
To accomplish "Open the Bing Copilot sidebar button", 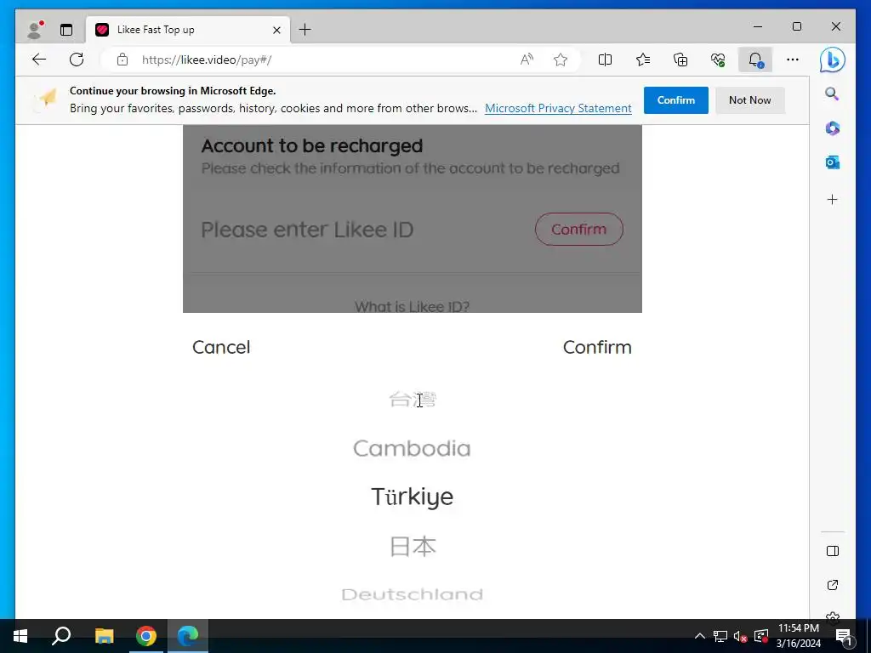I will [832, 60].
